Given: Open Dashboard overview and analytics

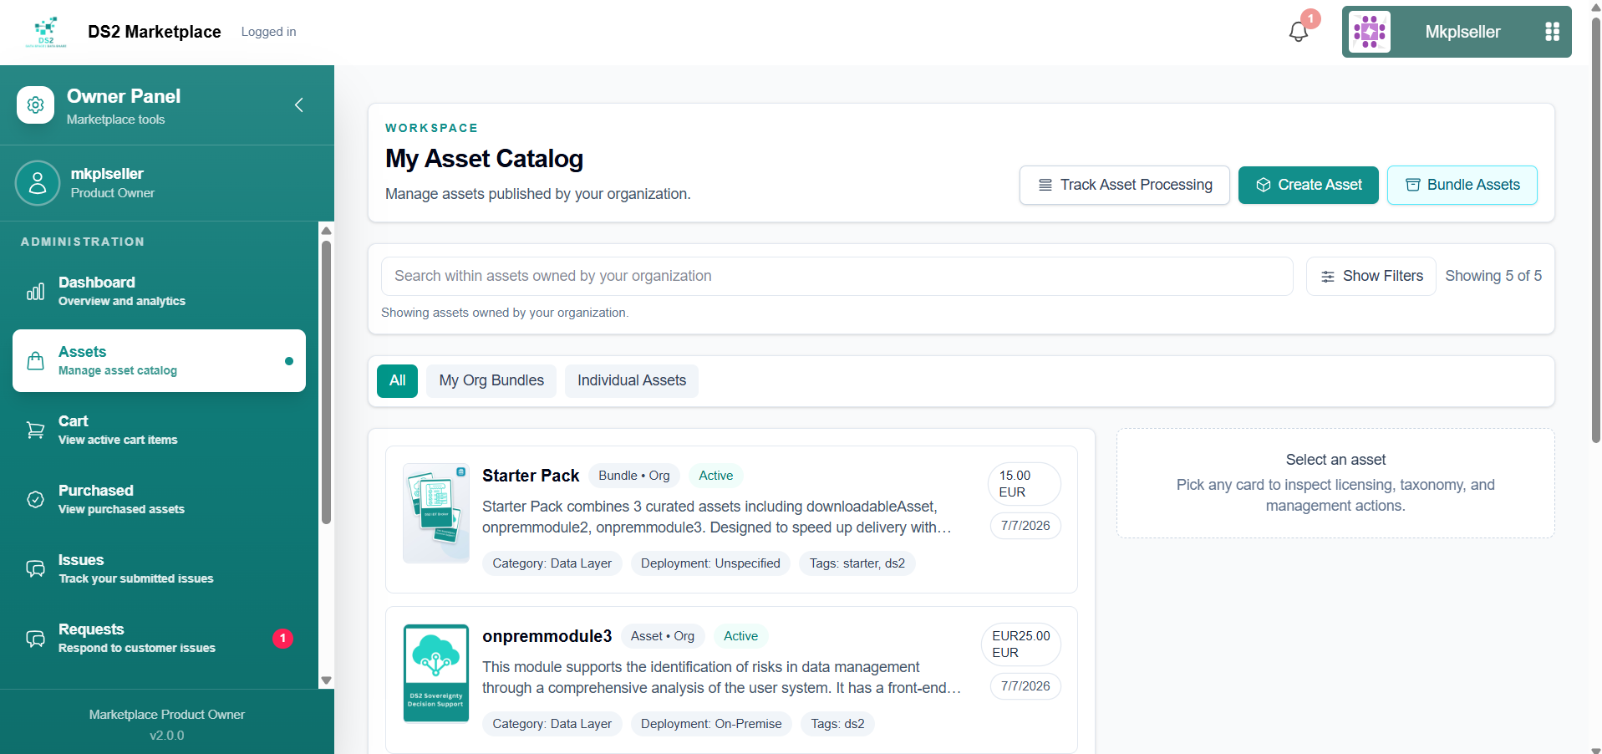Looking at the screenshot, I should click(159, 291).
